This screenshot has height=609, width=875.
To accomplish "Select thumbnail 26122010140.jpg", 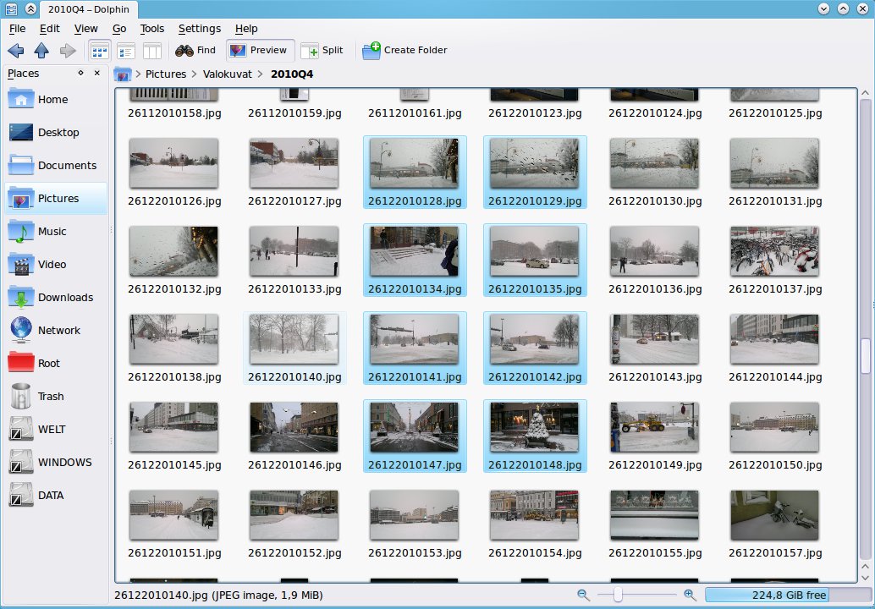I will point(294,339).
